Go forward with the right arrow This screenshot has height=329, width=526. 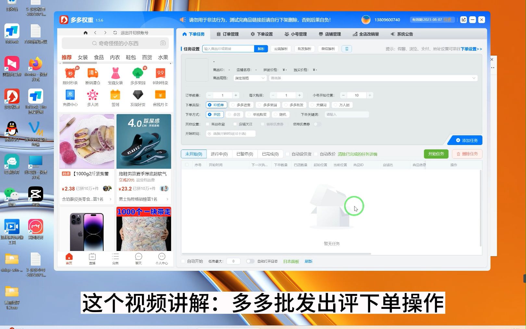coord(105,33)
